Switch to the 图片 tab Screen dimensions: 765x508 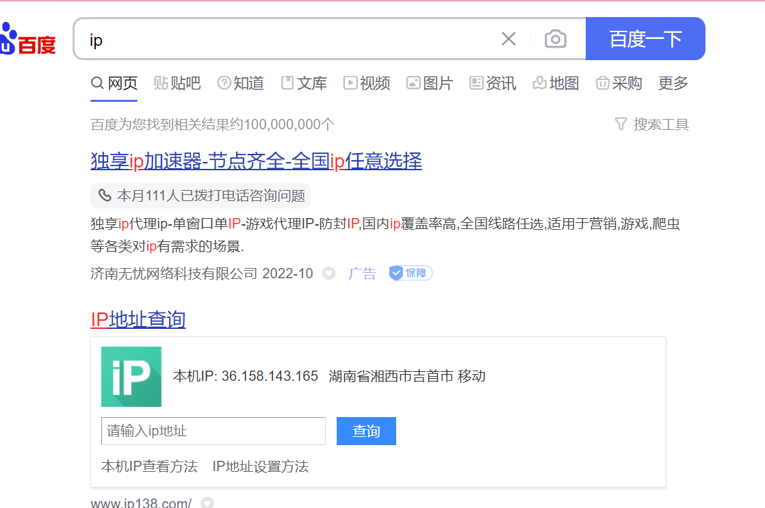(x=430, y=83)
